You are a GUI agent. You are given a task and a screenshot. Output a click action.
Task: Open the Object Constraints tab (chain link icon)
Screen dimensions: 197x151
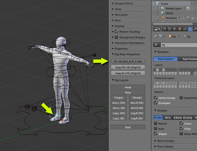[185, 29]
